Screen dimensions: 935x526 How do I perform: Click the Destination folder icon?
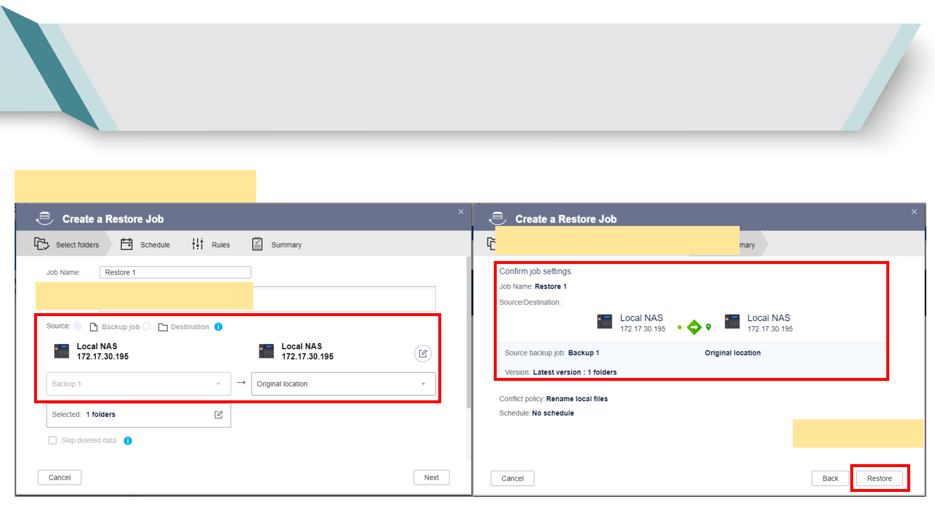(163, 327)
